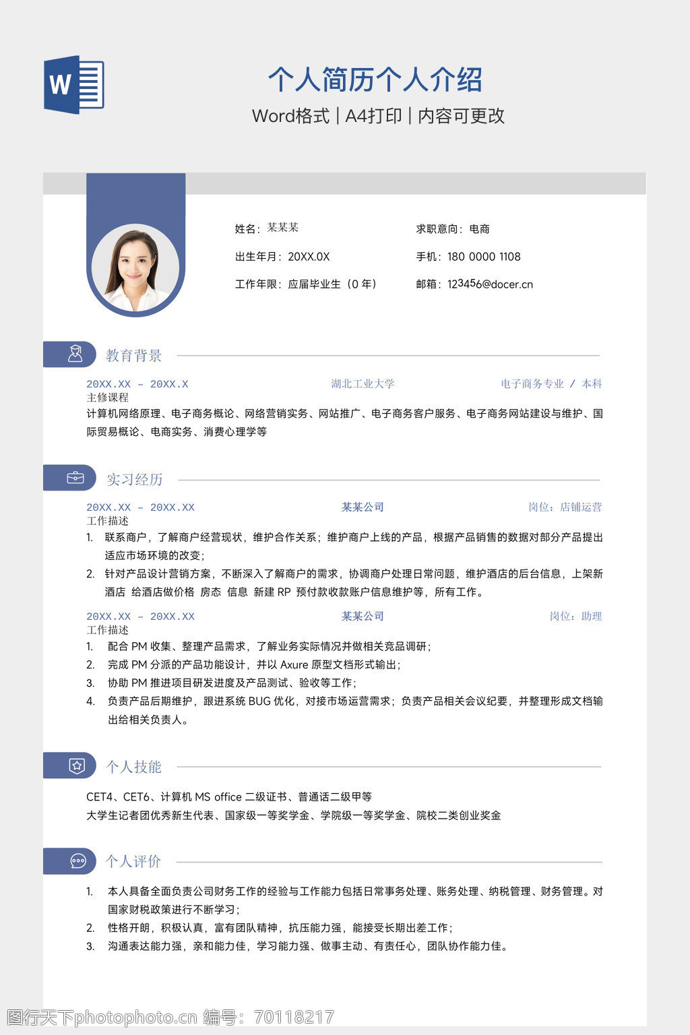The width and height of the screenshot is (690, 1035).
Task: Click the 个人简历个人介绍 main title
Action: point(375,80)
